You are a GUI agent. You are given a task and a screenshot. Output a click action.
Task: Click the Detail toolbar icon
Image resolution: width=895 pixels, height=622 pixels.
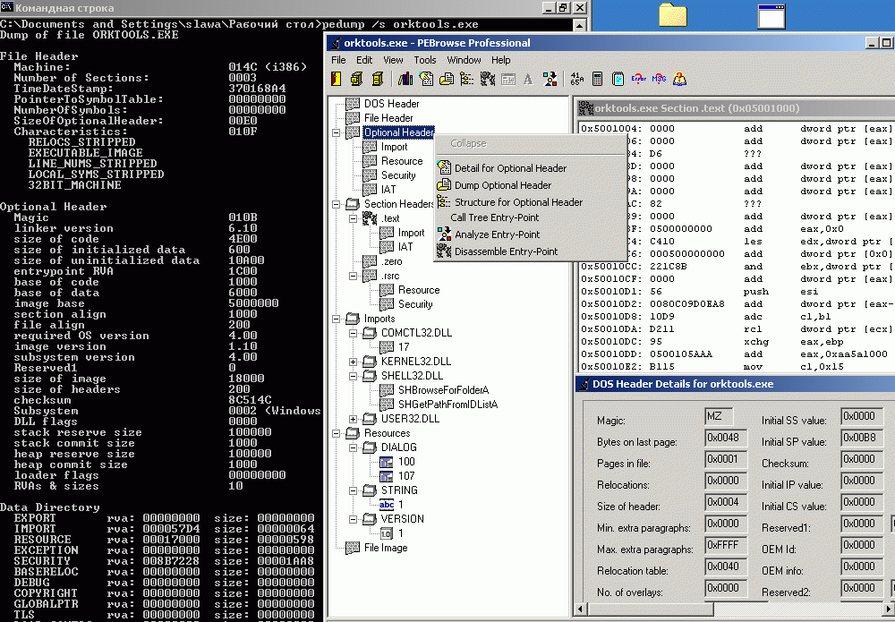coord(426,79)
